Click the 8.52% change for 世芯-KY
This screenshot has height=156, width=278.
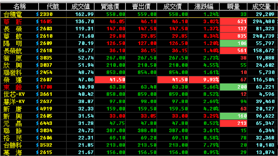[211, 94]
